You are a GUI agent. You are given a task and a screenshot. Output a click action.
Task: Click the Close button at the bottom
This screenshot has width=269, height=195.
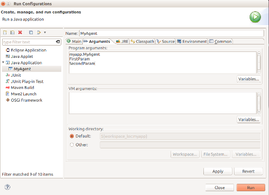coord(220,187)
